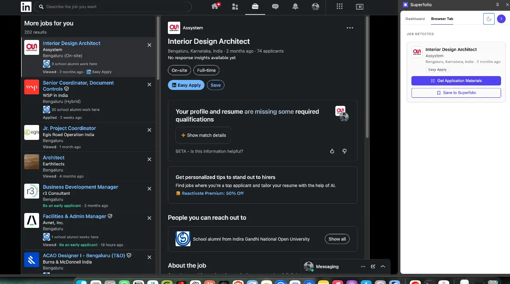Click the Egis company logo thumbnail
Screen dimensions: 510x284
(x=31, y=132)
